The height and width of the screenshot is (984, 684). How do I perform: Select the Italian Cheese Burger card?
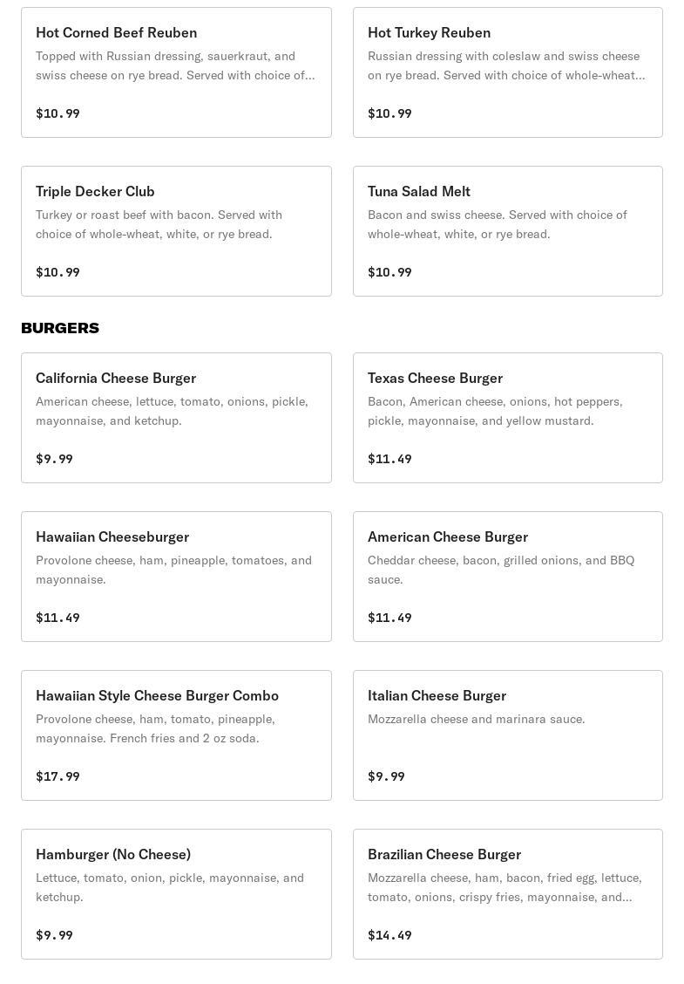pyautogui.click(x=507, y=735)
